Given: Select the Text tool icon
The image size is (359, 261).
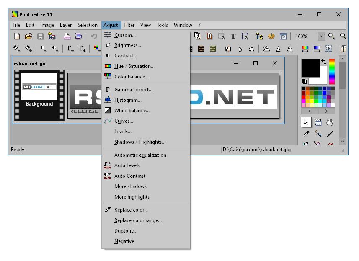Looking at the screenshot, I should [x=233, y=36].
